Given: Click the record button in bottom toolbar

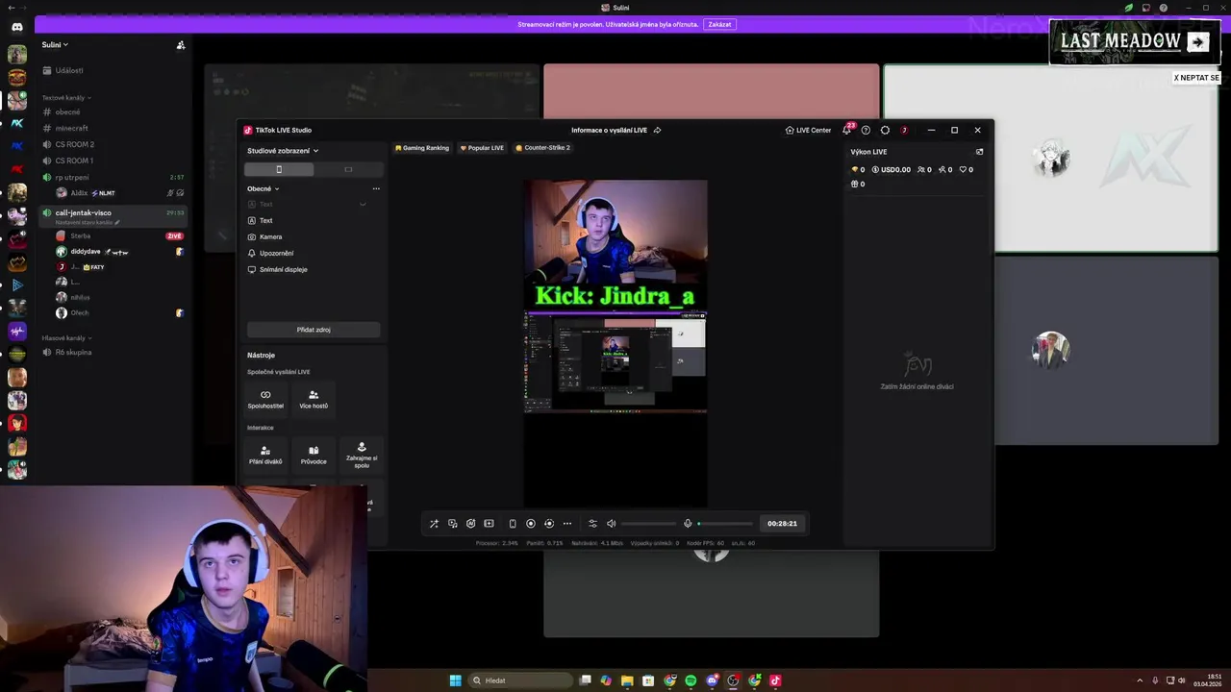Looking at the screenshot, I should tap(530, 524).
